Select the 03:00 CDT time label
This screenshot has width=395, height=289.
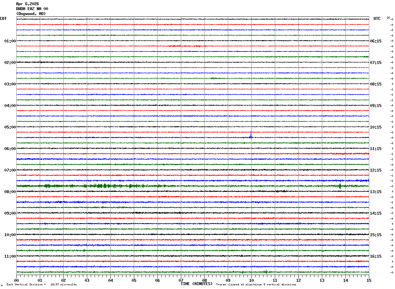coord(10,84)
